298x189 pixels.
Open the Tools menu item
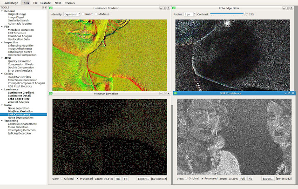pos(26,3)
